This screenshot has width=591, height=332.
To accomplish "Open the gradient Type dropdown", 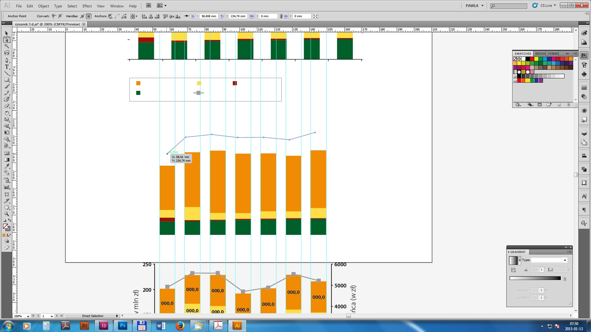I will click(x=565, y=260).
